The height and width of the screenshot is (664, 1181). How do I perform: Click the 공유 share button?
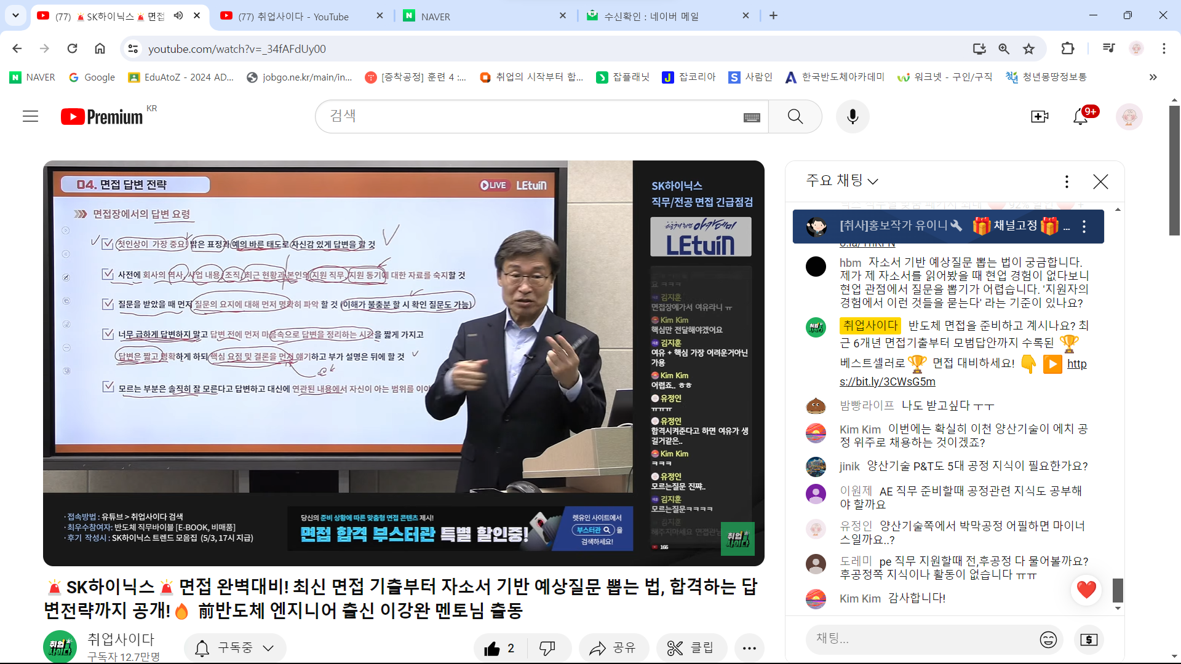[x=614, y=648]
